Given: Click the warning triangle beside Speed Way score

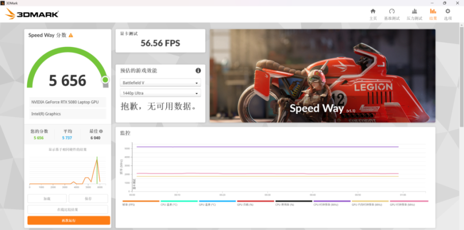Looking at the screenshot, I should coord(71,35).
